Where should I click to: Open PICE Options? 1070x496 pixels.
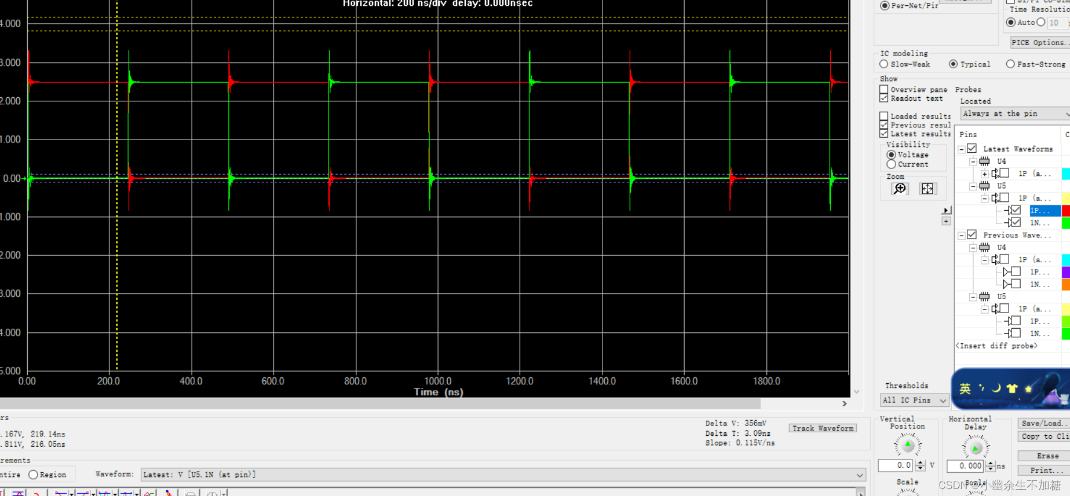pos(1040,42)
